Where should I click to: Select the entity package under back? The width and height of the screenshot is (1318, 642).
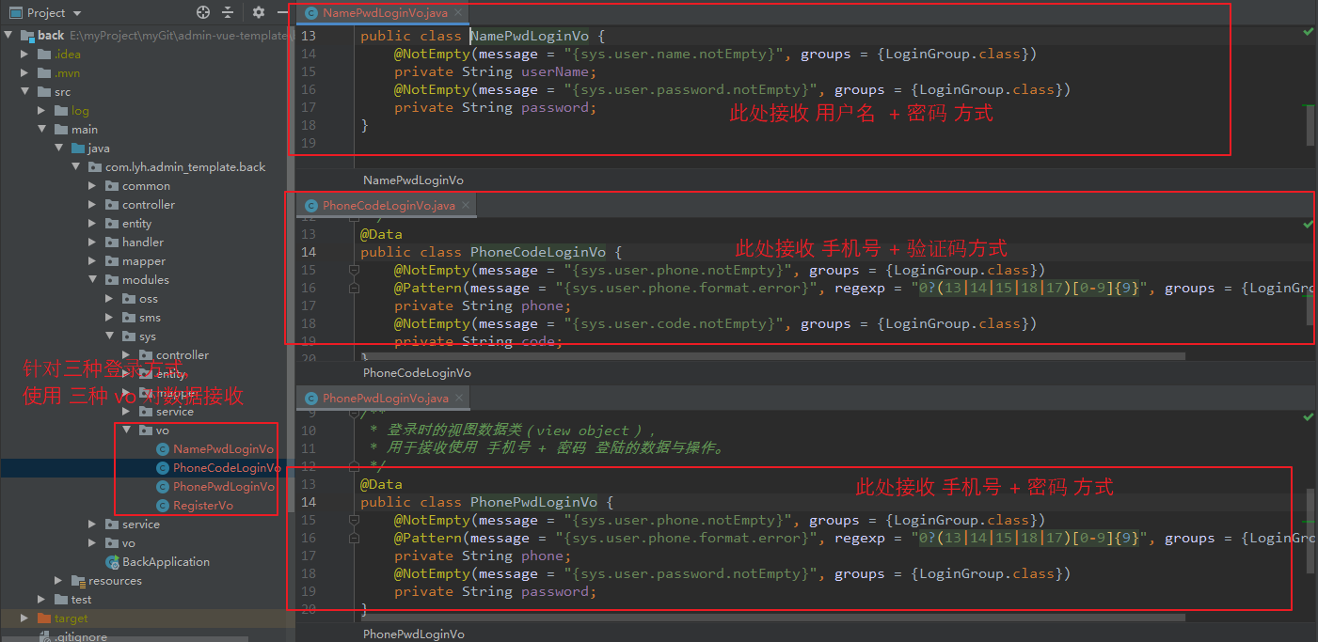point(136,224)
